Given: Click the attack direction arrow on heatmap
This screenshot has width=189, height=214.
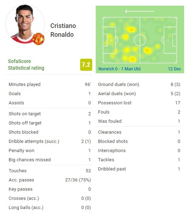Looking at the screenshot, I should point(140,11).
